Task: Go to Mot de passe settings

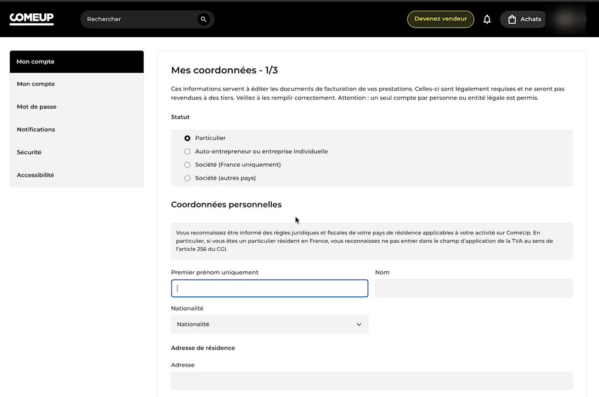Action: point(77,107)
